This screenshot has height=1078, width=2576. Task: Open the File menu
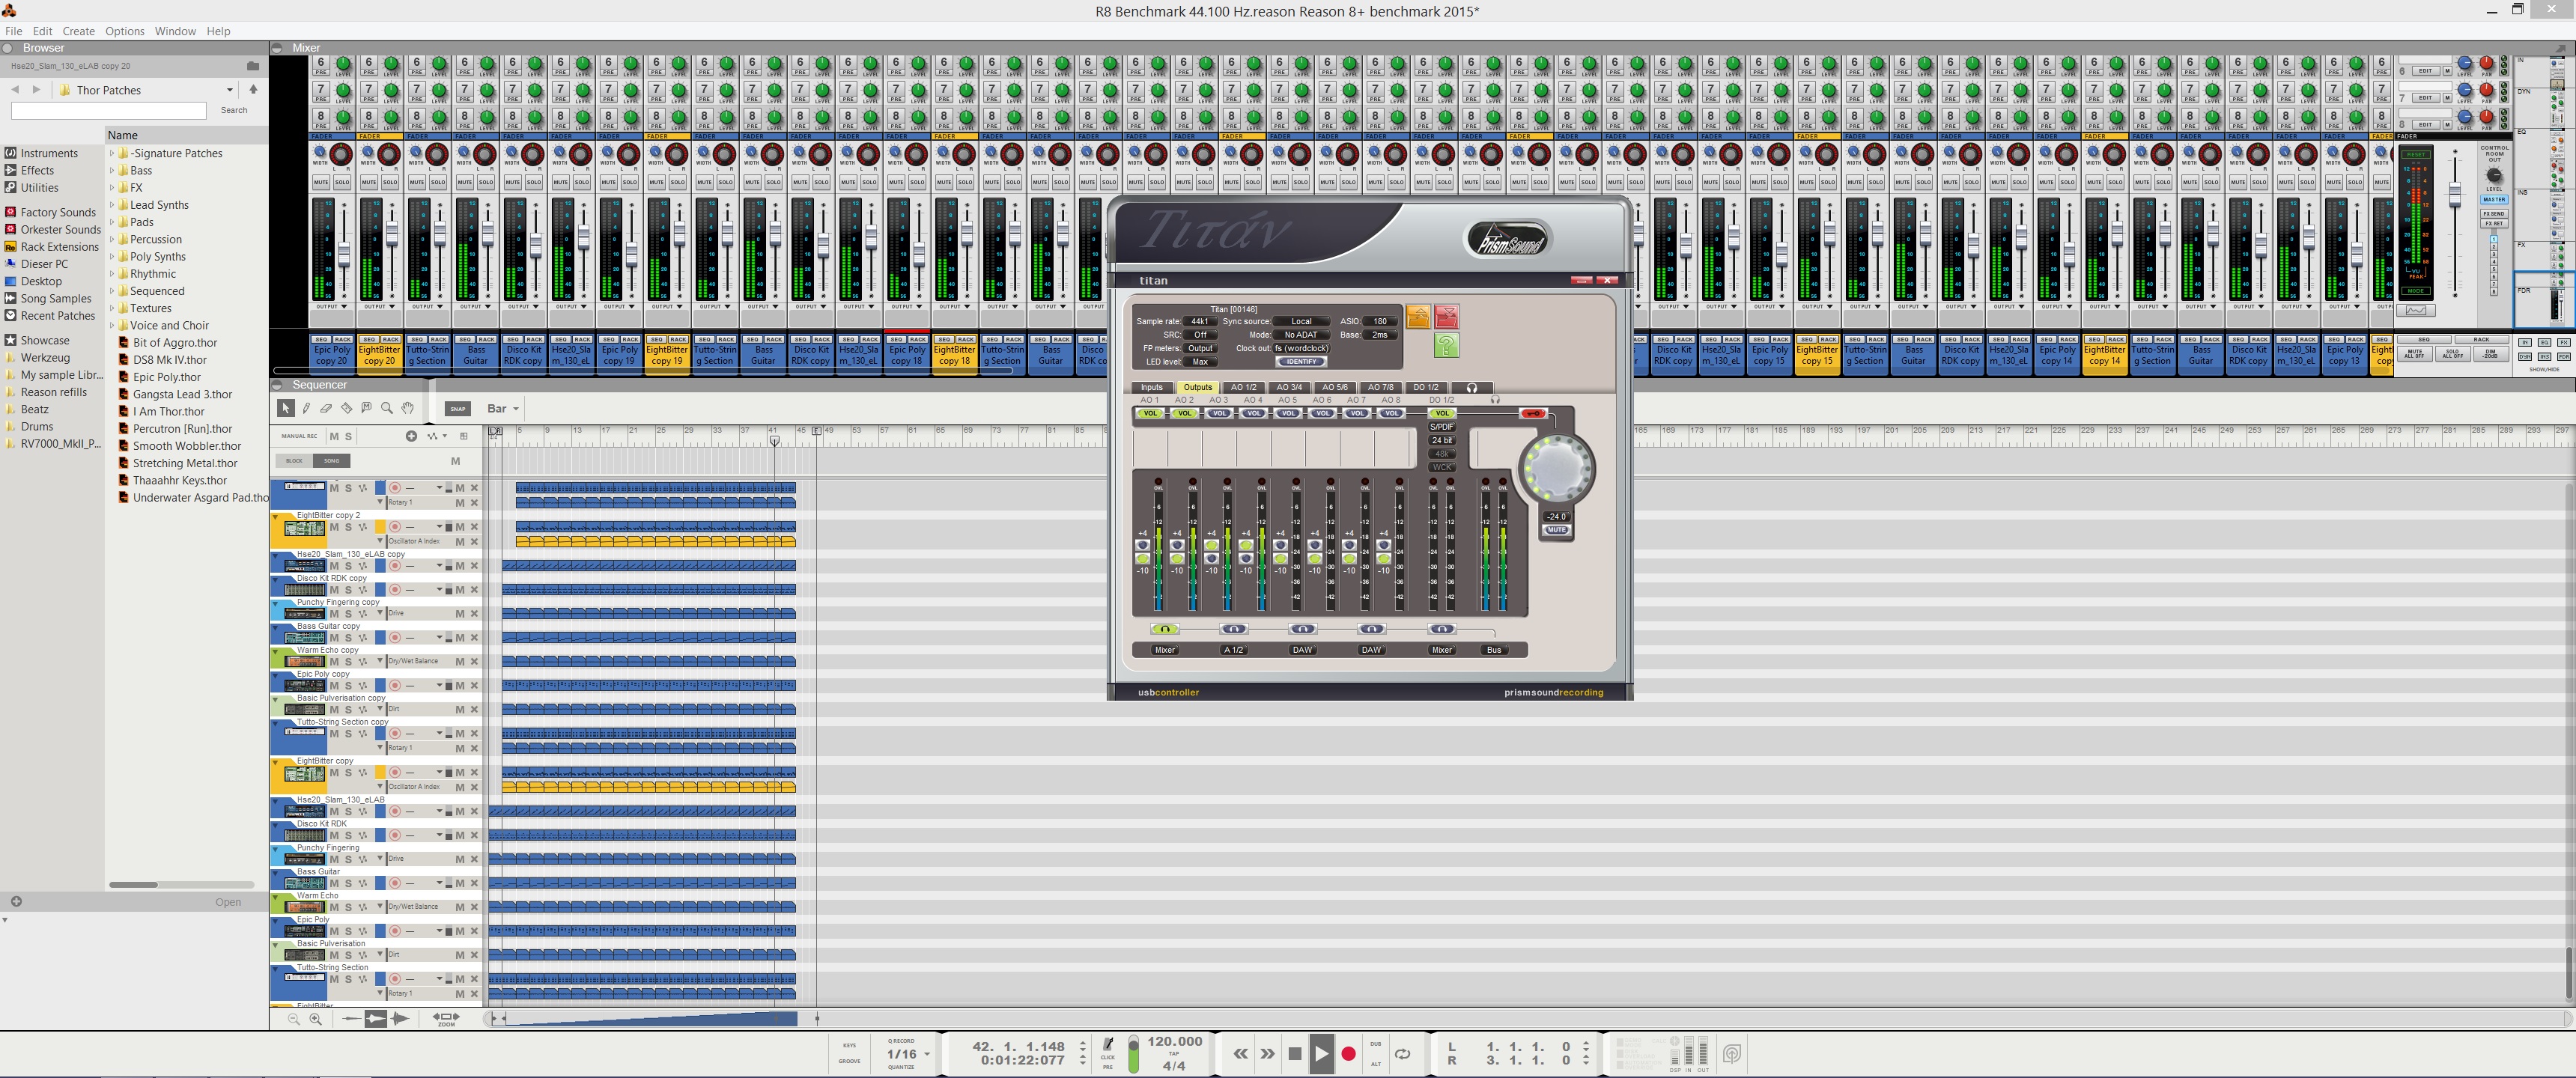pyautogui.click(x=14, y=31)
